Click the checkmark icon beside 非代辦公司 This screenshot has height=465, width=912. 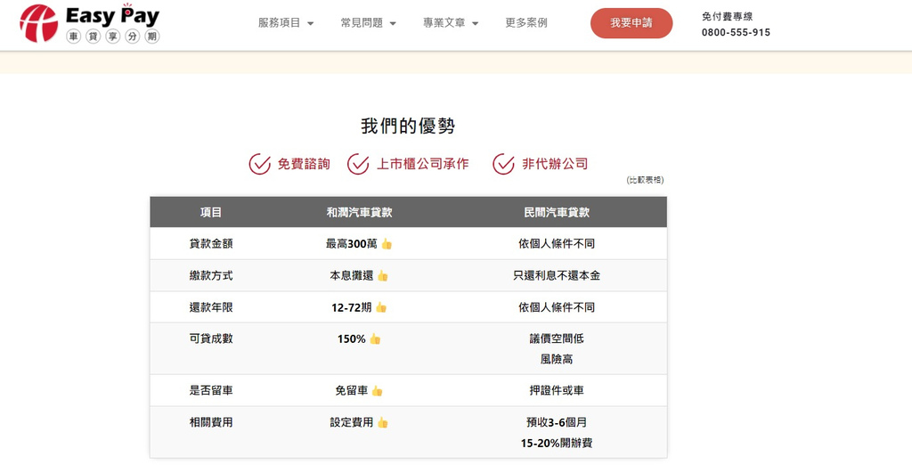pos(504,164)
